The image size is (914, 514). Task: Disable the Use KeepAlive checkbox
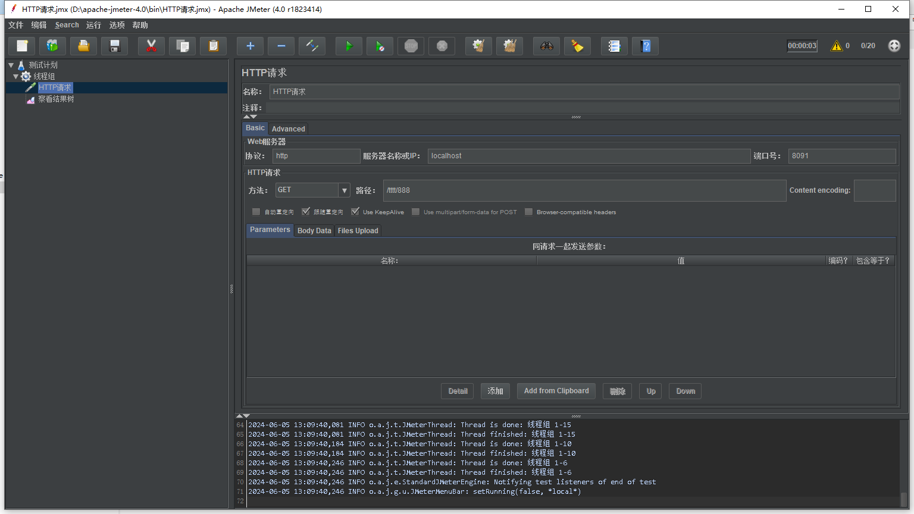(x=355, y=212)
